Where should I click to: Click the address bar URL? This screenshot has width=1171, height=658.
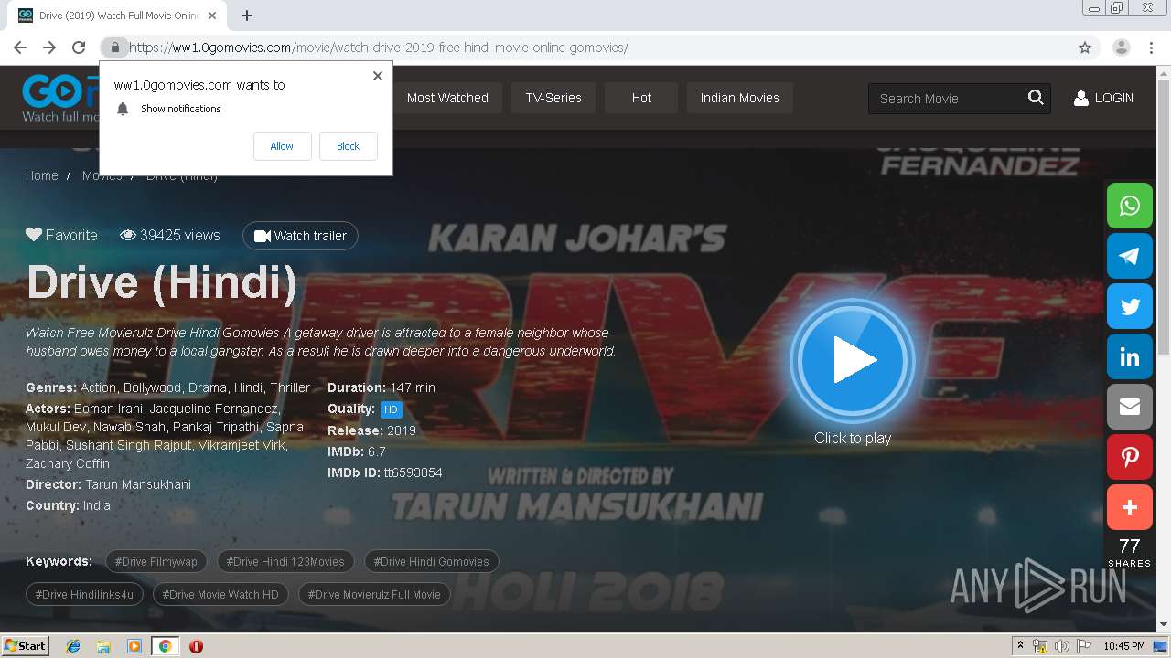pyautogui.click(x=379, y=48)
